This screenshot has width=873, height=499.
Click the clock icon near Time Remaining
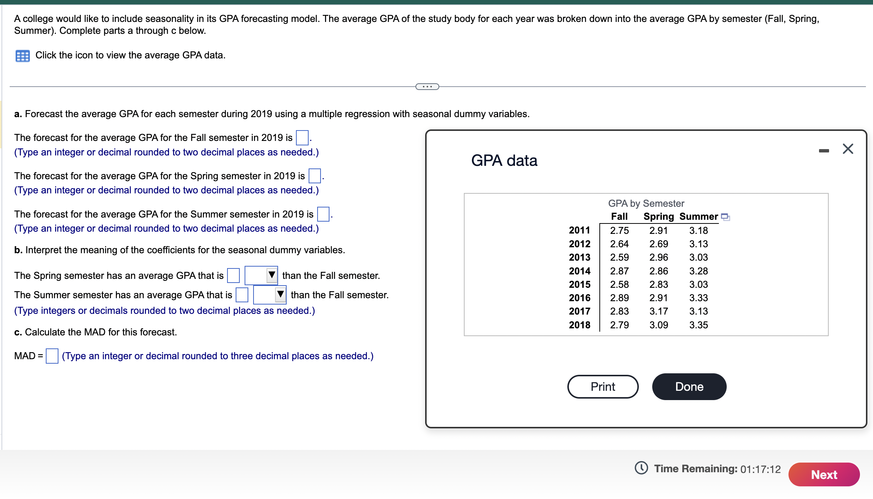tap(641, 468)
